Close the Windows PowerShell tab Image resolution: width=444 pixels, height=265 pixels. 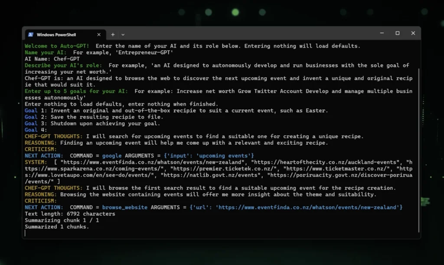(98, 34)
